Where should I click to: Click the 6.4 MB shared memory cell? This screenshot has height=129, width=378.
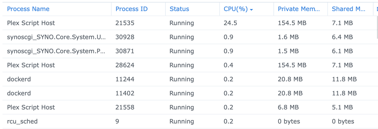click(x=342, y=37)
